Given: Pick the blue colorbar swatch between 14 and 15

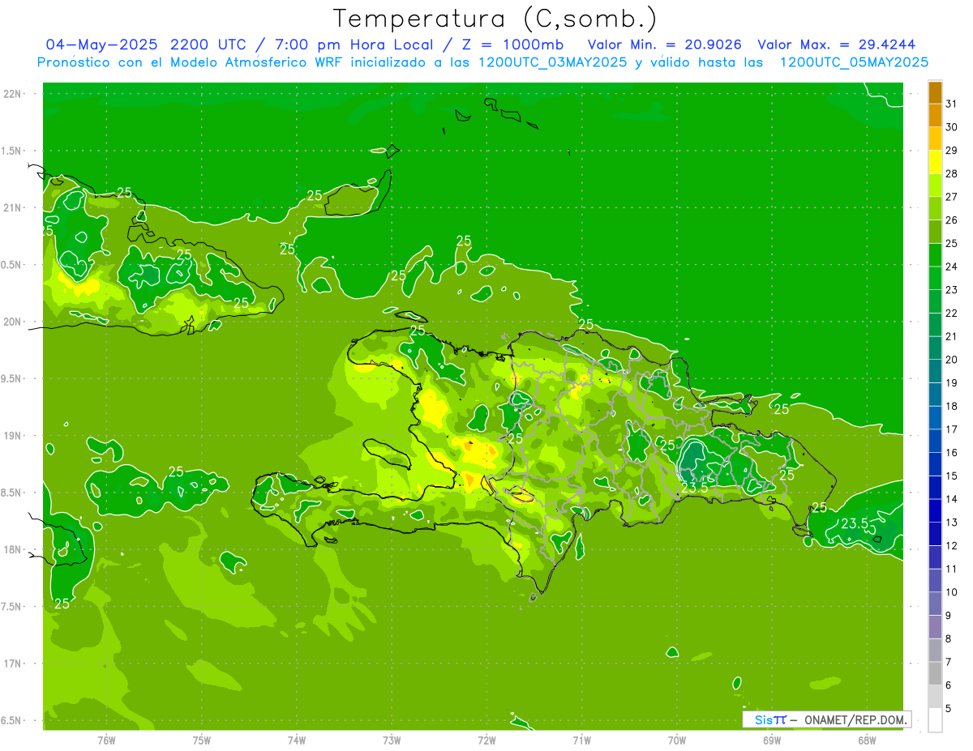Looking at the screenshot, I should point(935,489).
